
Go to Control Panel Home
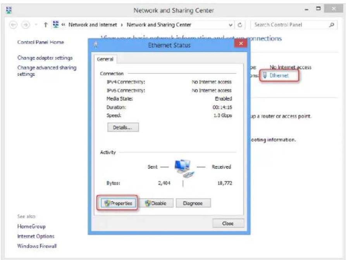click(x=41, y=42)
